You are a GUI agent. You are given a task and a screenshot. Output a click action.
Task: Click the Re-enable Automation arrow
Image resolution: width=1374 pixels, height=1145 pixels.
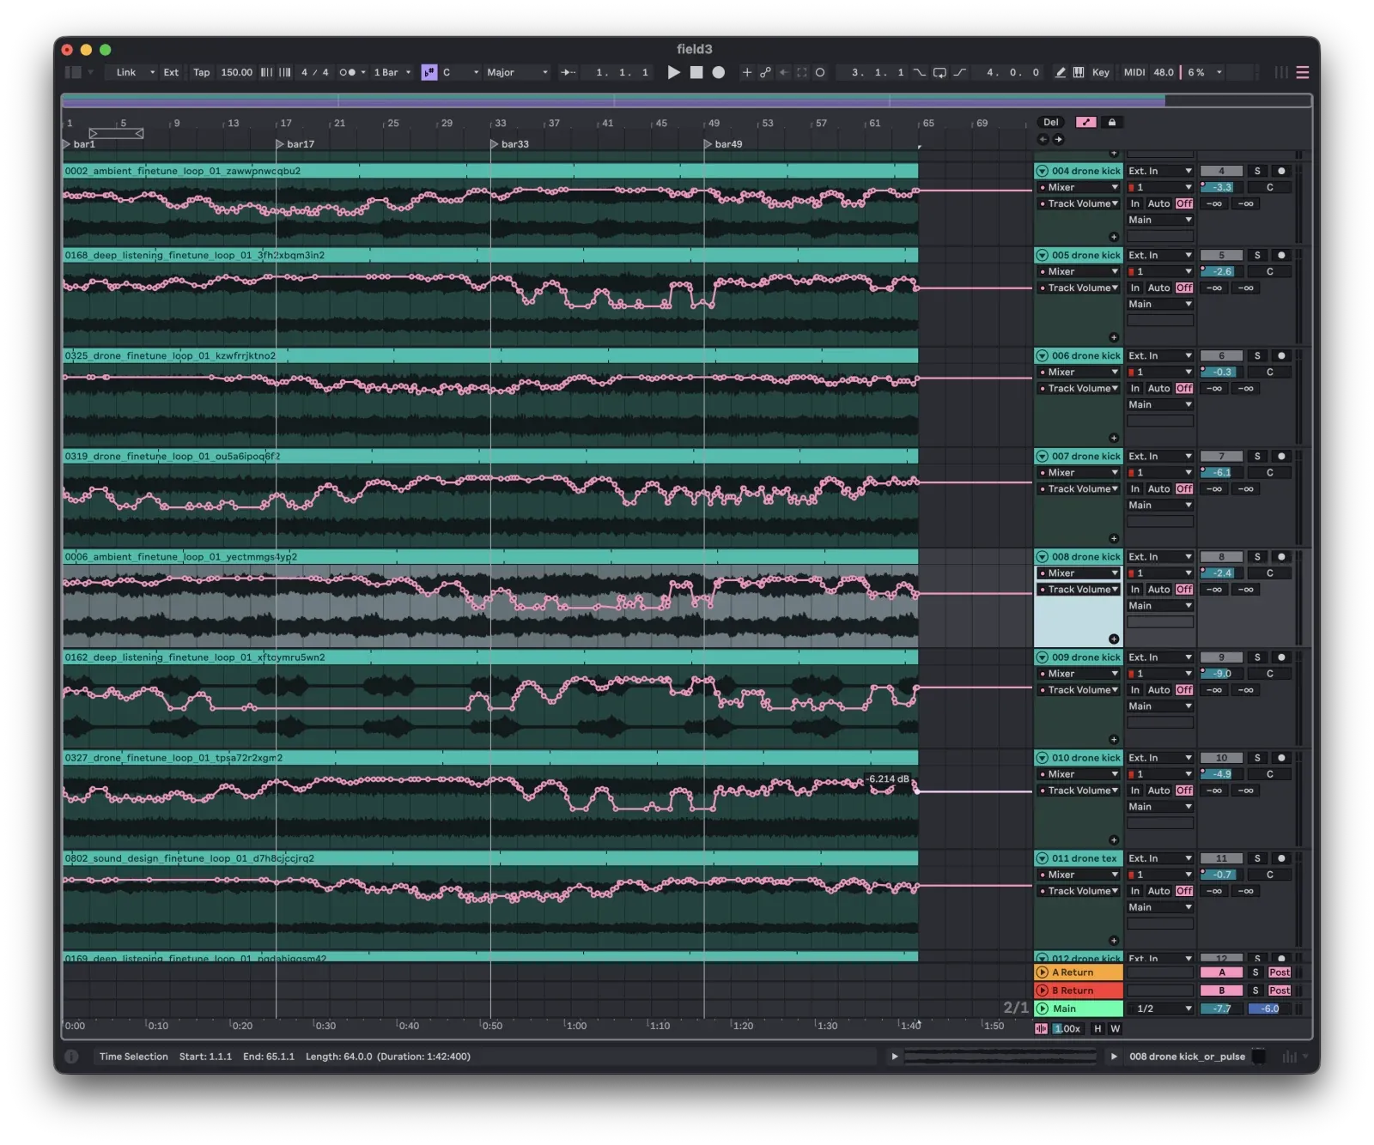[783, 72]
